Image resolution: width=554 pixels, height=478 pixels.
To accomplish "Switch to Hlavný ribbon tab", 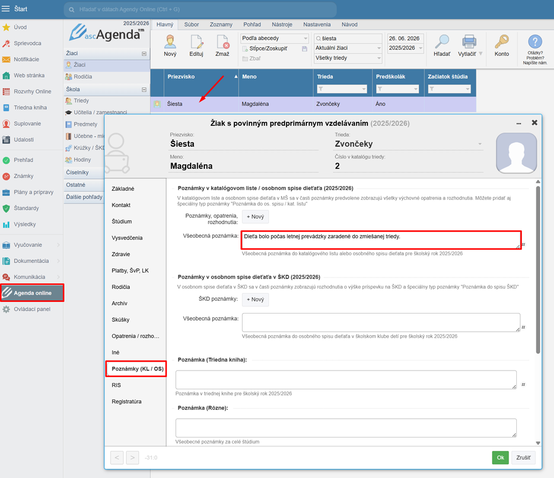I will [x=165, y=24].
